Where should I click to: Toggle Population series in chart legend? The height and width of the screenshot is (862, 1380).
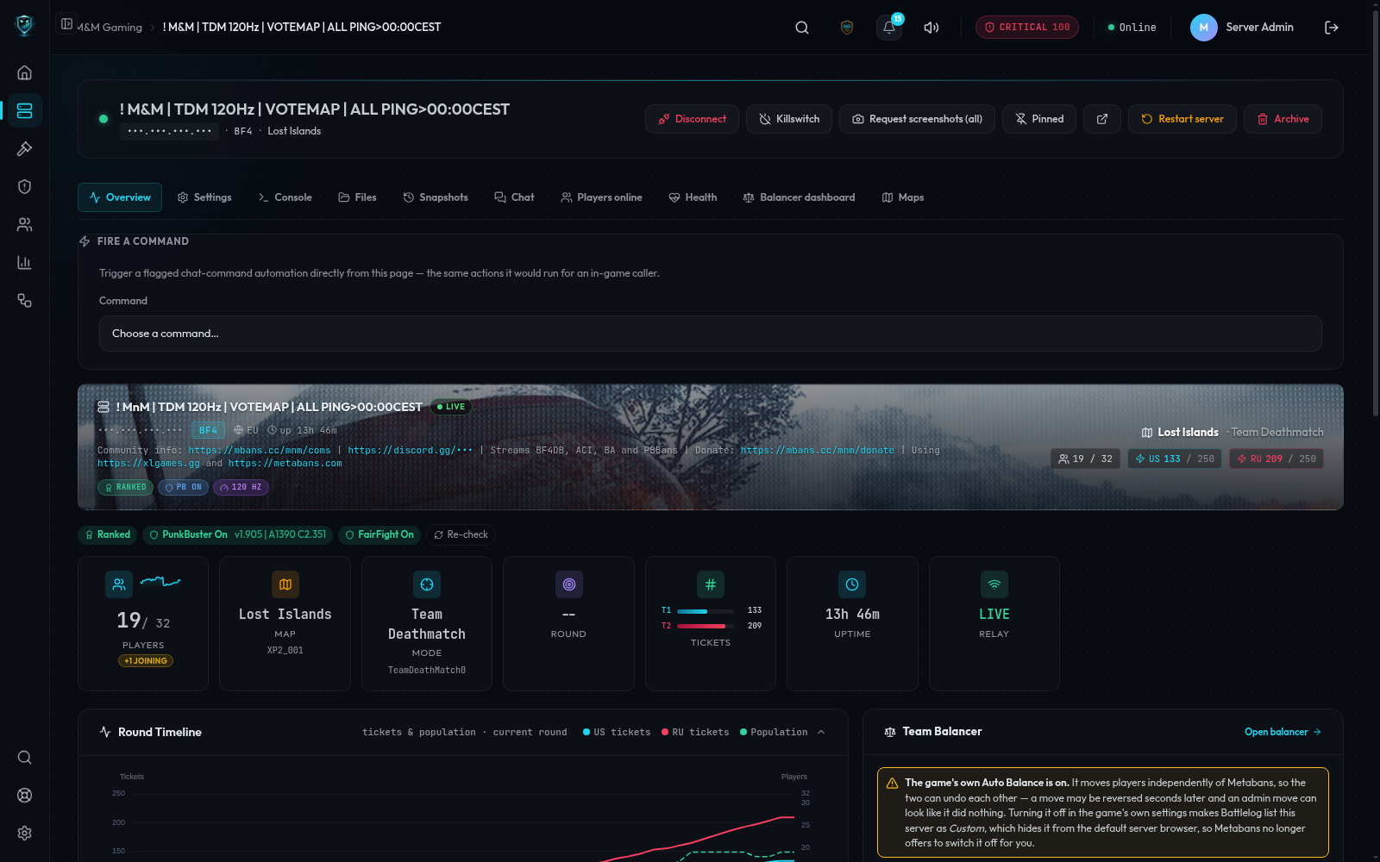tap(774, 732)
